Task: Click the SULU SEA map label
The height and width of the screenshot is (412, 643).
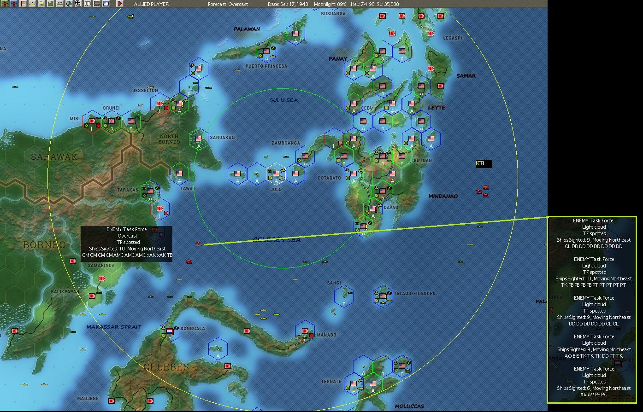Action: (x=283, y=100)
